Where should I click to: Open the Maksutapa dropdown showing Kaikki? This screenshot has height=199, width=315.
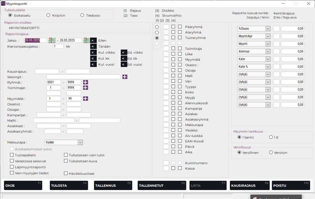[80, 142]
